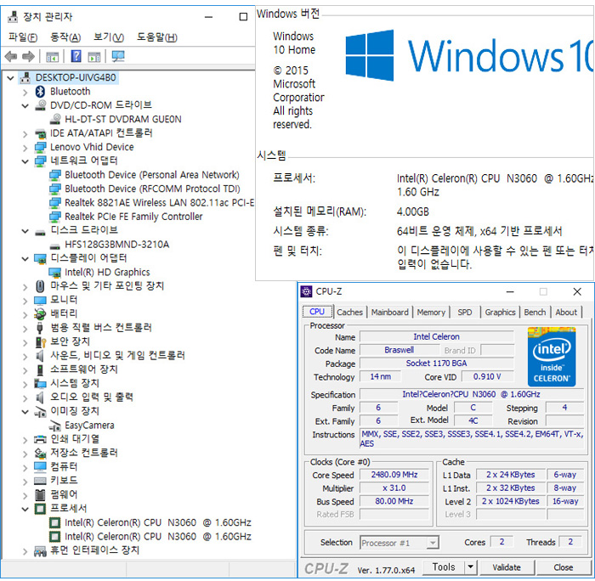The height and width of the screenshot is (581, 595).
Task: Expand the Bluetooth category
Action: pos(25,92)
